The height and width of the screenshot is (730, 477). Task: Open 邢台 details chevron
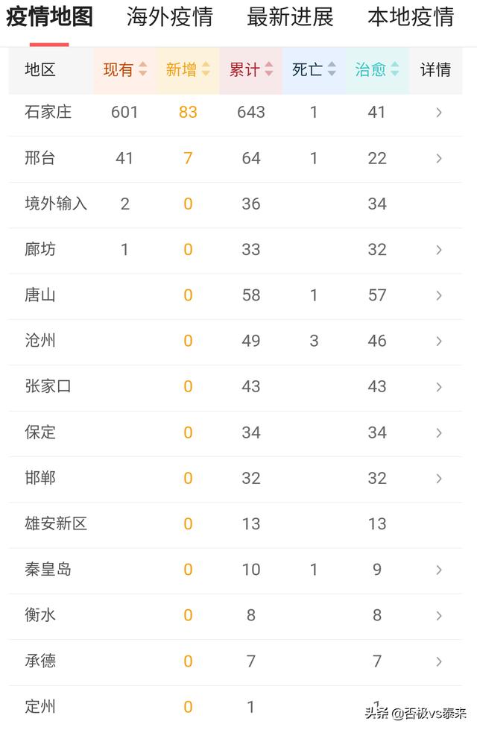(438, 158)
